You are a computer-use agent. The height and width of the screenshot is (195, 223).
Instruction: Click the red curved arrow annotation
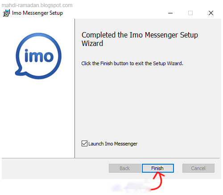[157, 181]
